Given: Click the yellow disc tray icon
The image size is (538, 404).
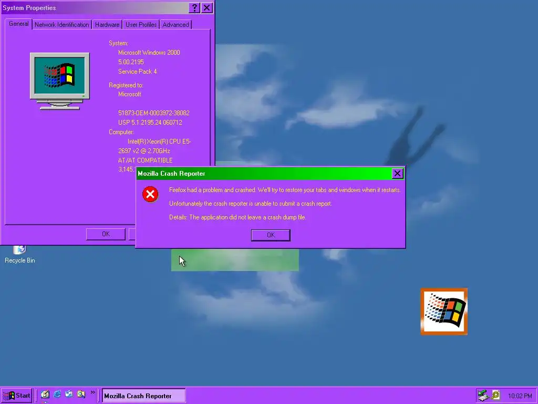Looking at the screenshot, I should click(496, 396).
